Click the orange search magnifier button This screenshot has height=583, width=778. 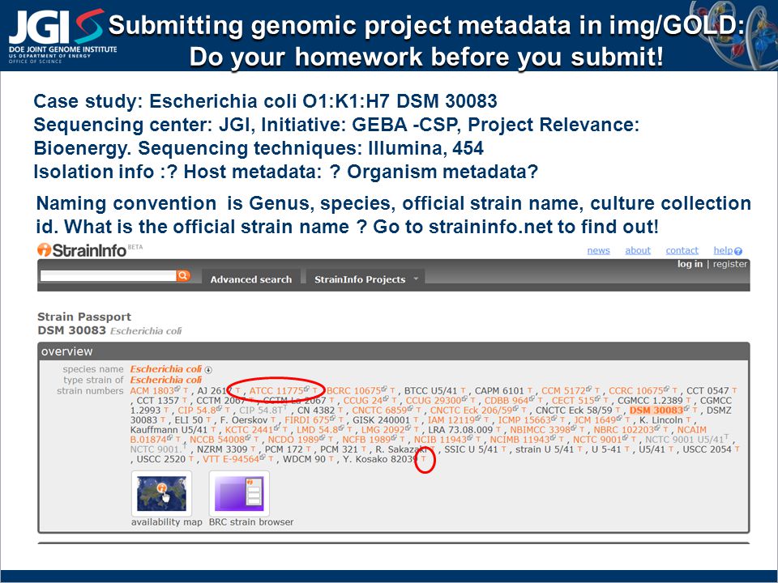(x=183, y=275)
